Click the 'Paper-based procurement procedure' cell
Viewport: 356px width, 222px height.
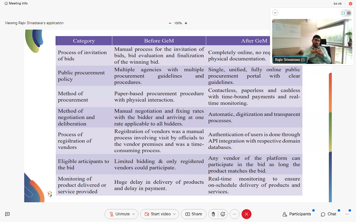(159, 97)
